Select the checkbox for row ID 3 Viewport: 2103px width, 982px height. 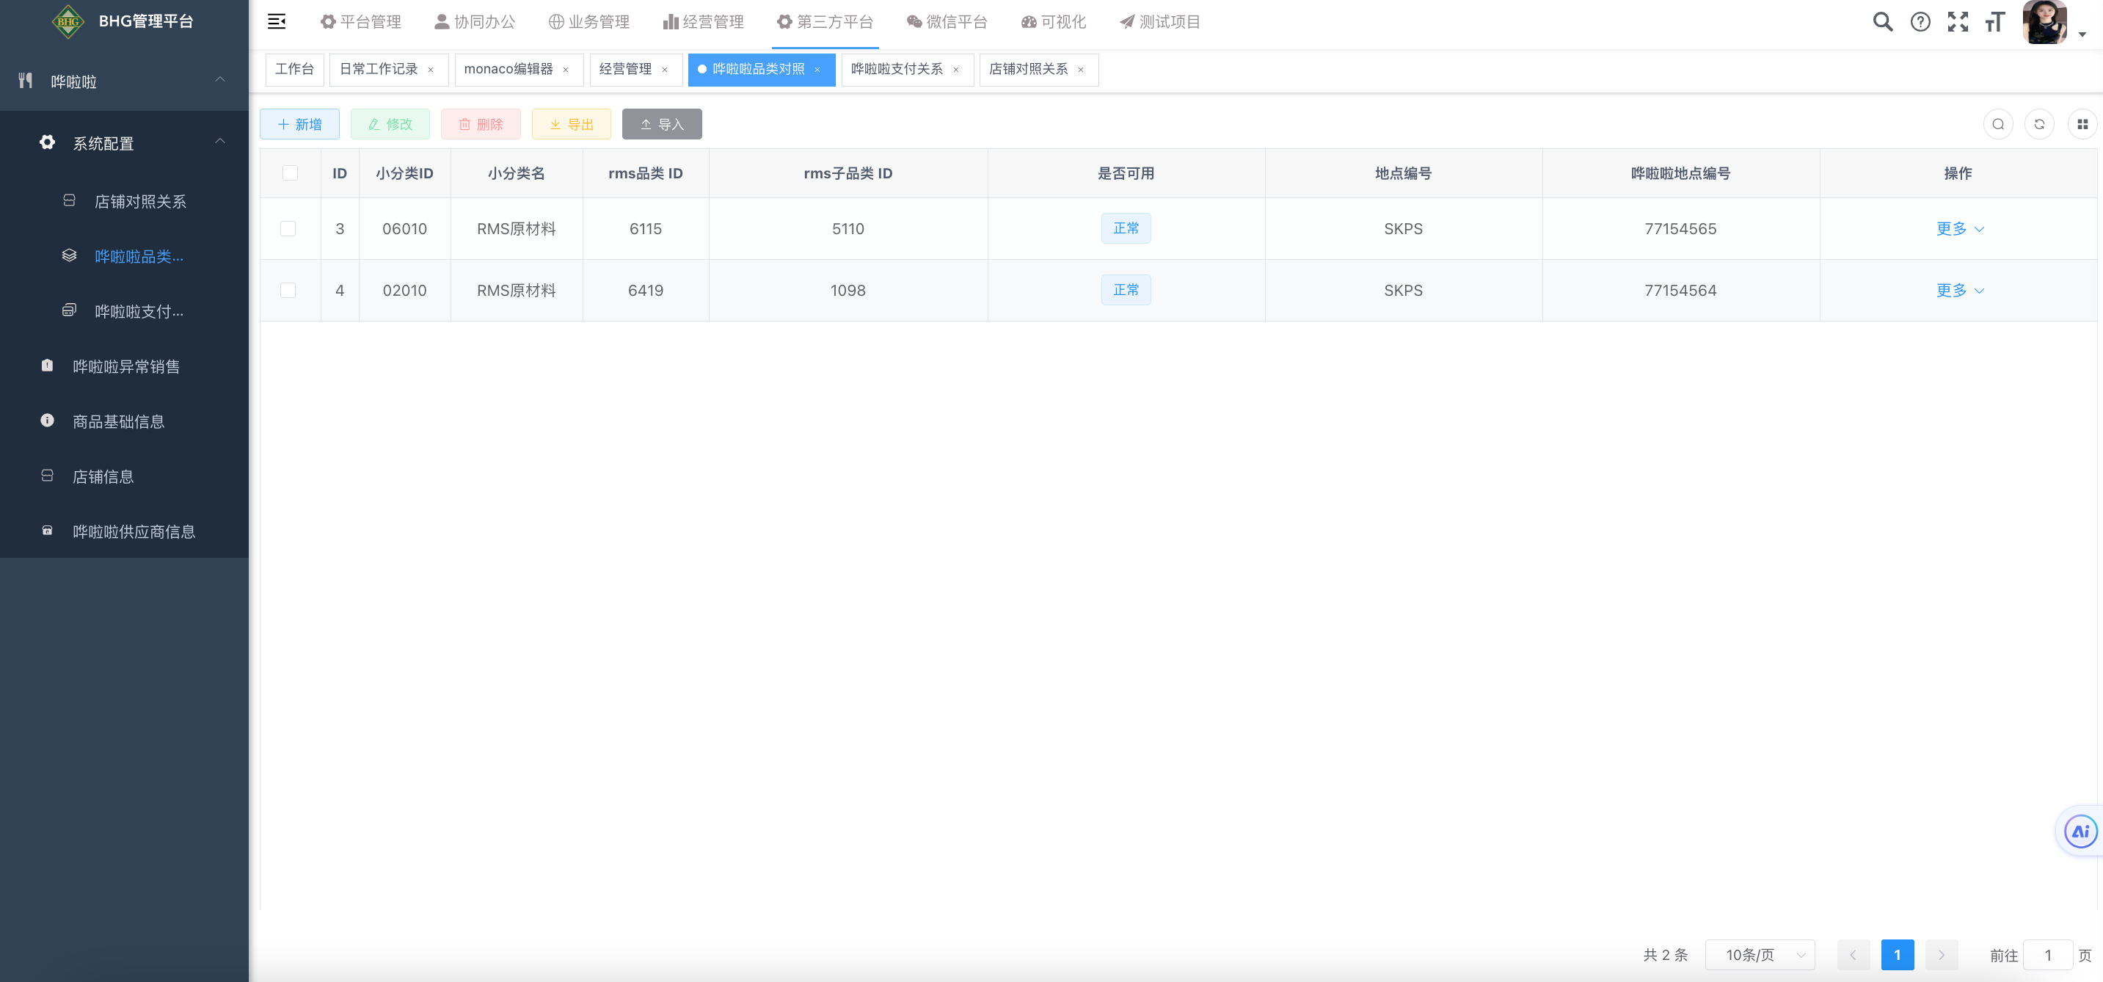[x=288, y=228]
